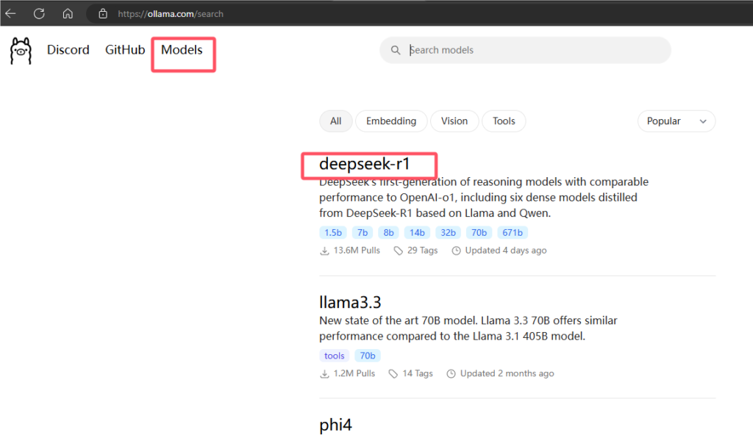
Task: Select the All filter
Action: click(x=335, y=121)
